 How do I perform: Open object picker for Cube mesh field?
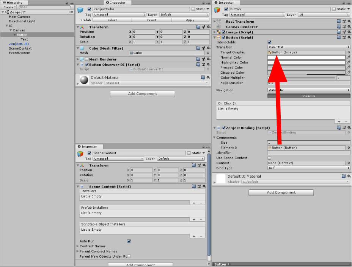point(207,53)
